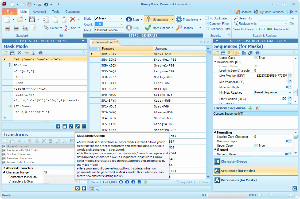This screenshot has width=300, height=199.
Task: Open Character Groups panel button
Action: (255, 161)
